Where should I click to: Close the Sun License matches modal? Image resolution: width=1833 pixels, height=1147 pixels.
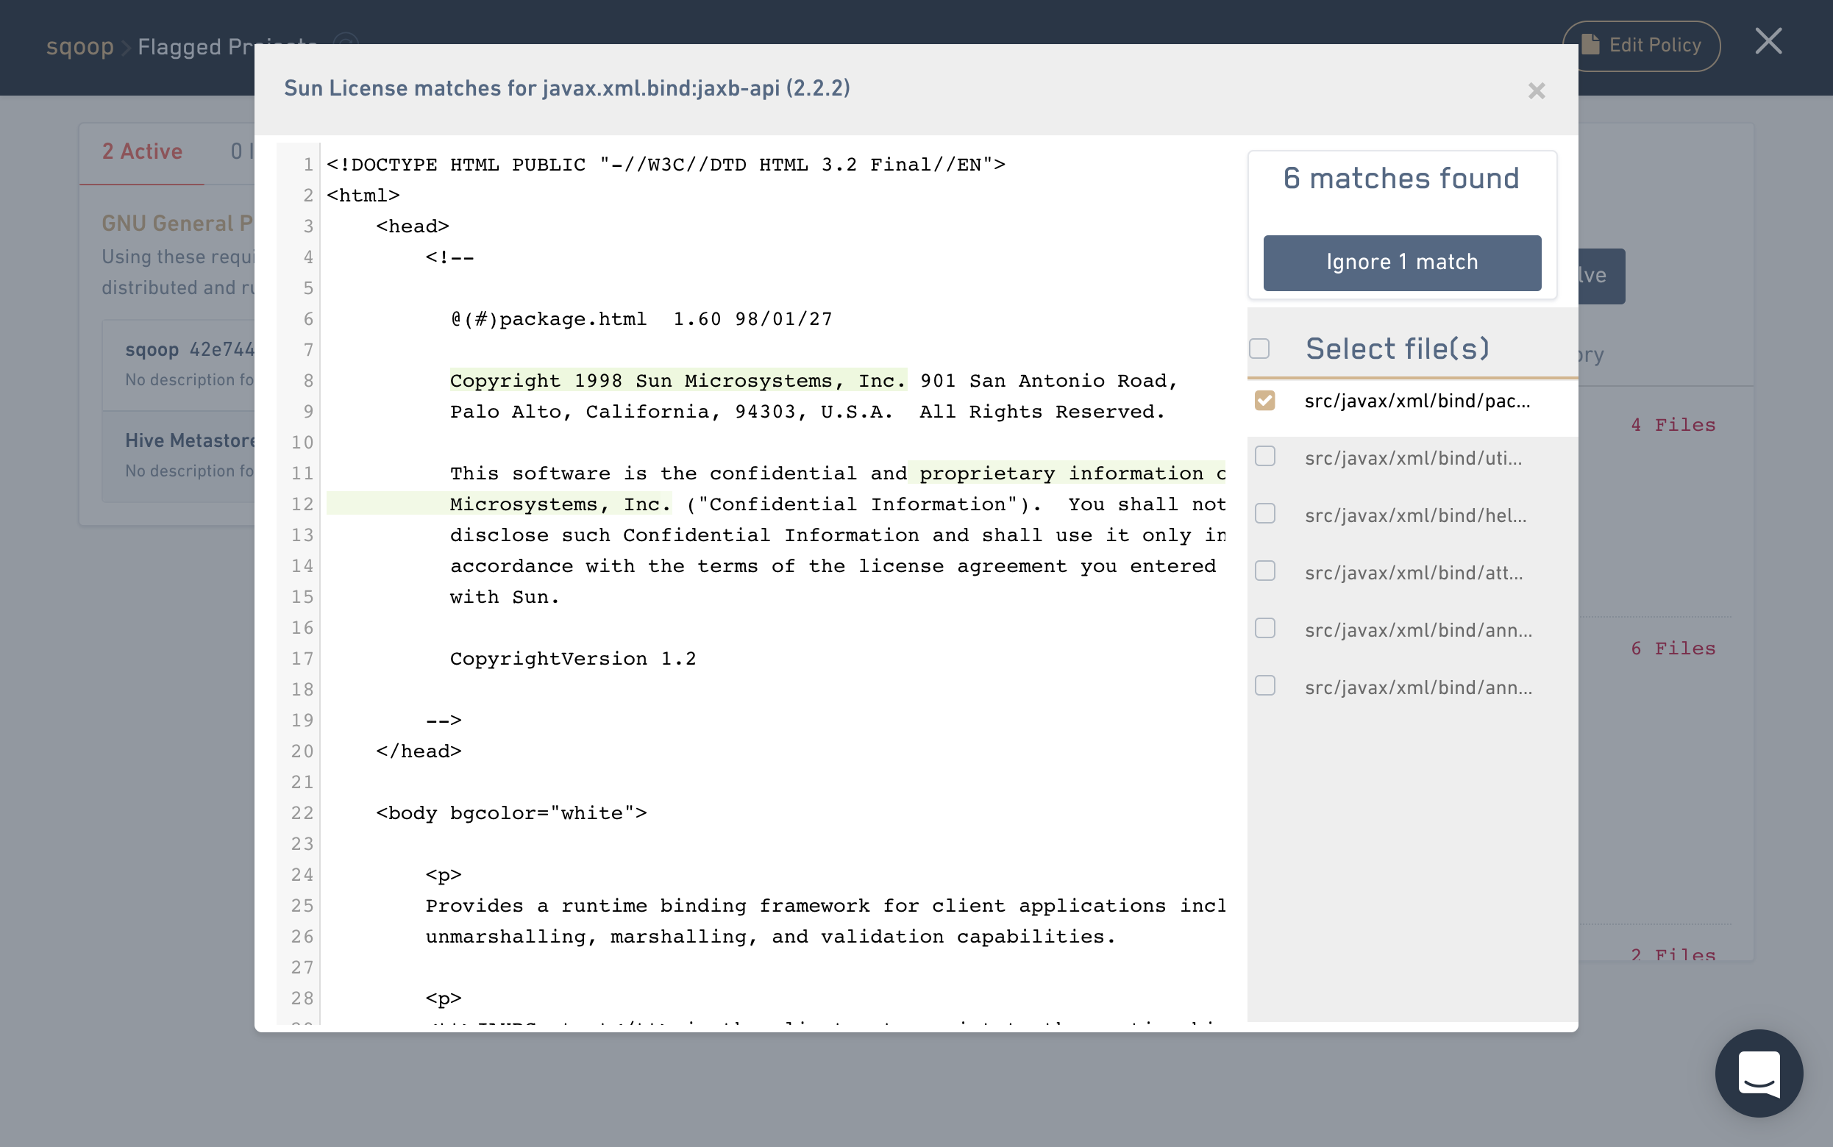(1536, 91)
